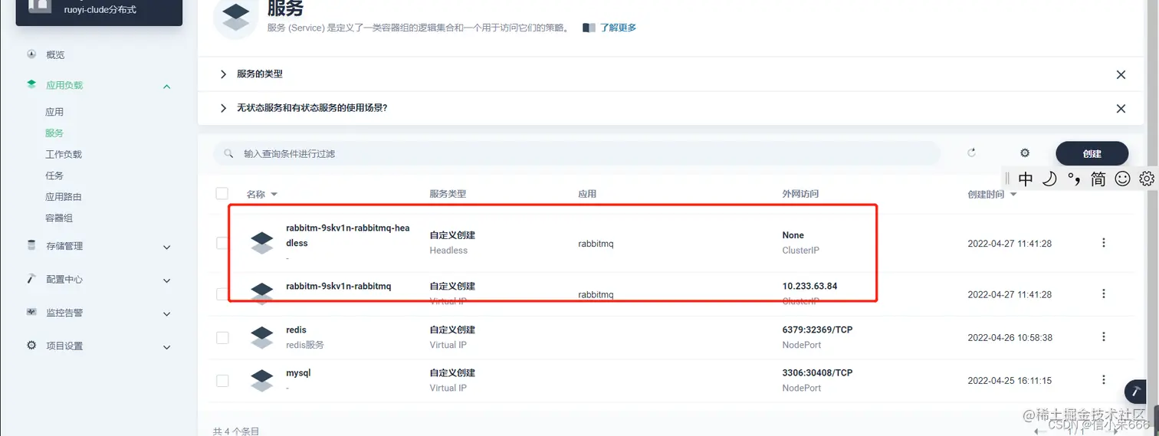Open 应用路由 in the sidebar
The image size is (1159, 436).
(x=64, y=197)
